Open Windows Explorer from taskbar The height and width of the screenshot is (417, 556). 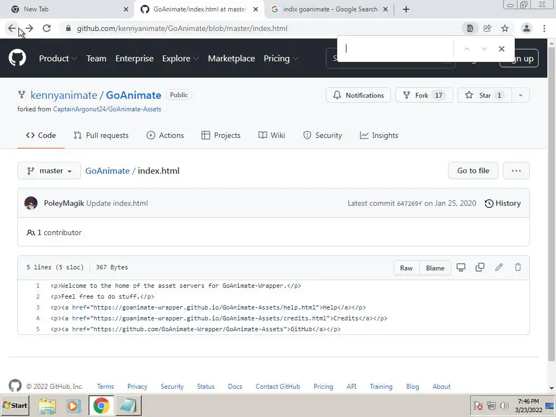pyautogui.click(x=47, y=406)
